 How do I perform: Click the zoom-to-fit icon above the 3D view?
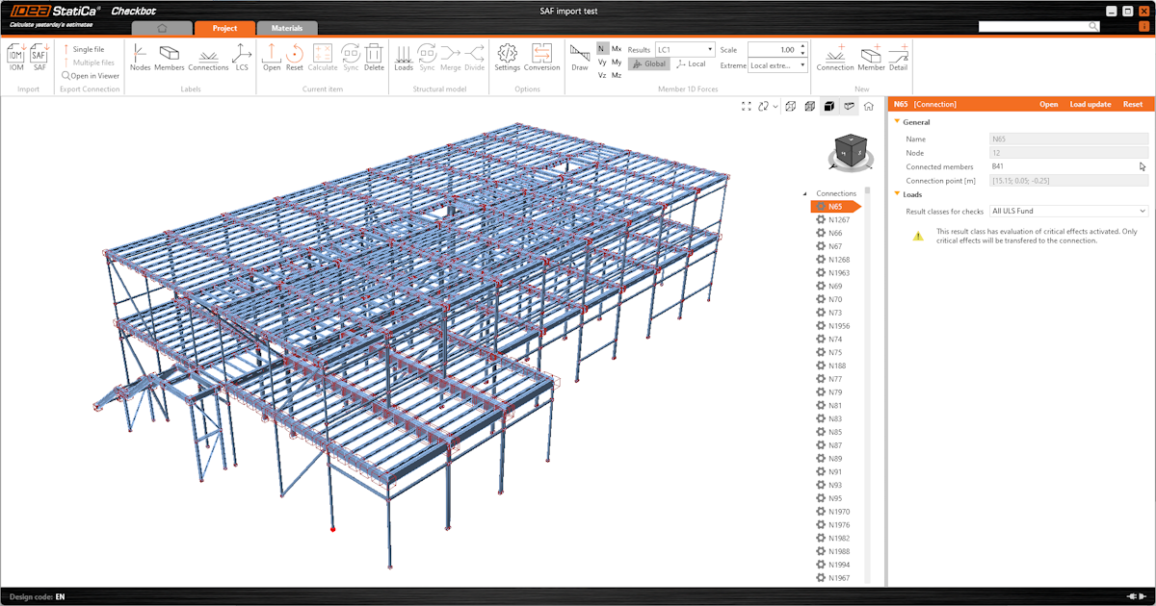click(x=747, y=106)
